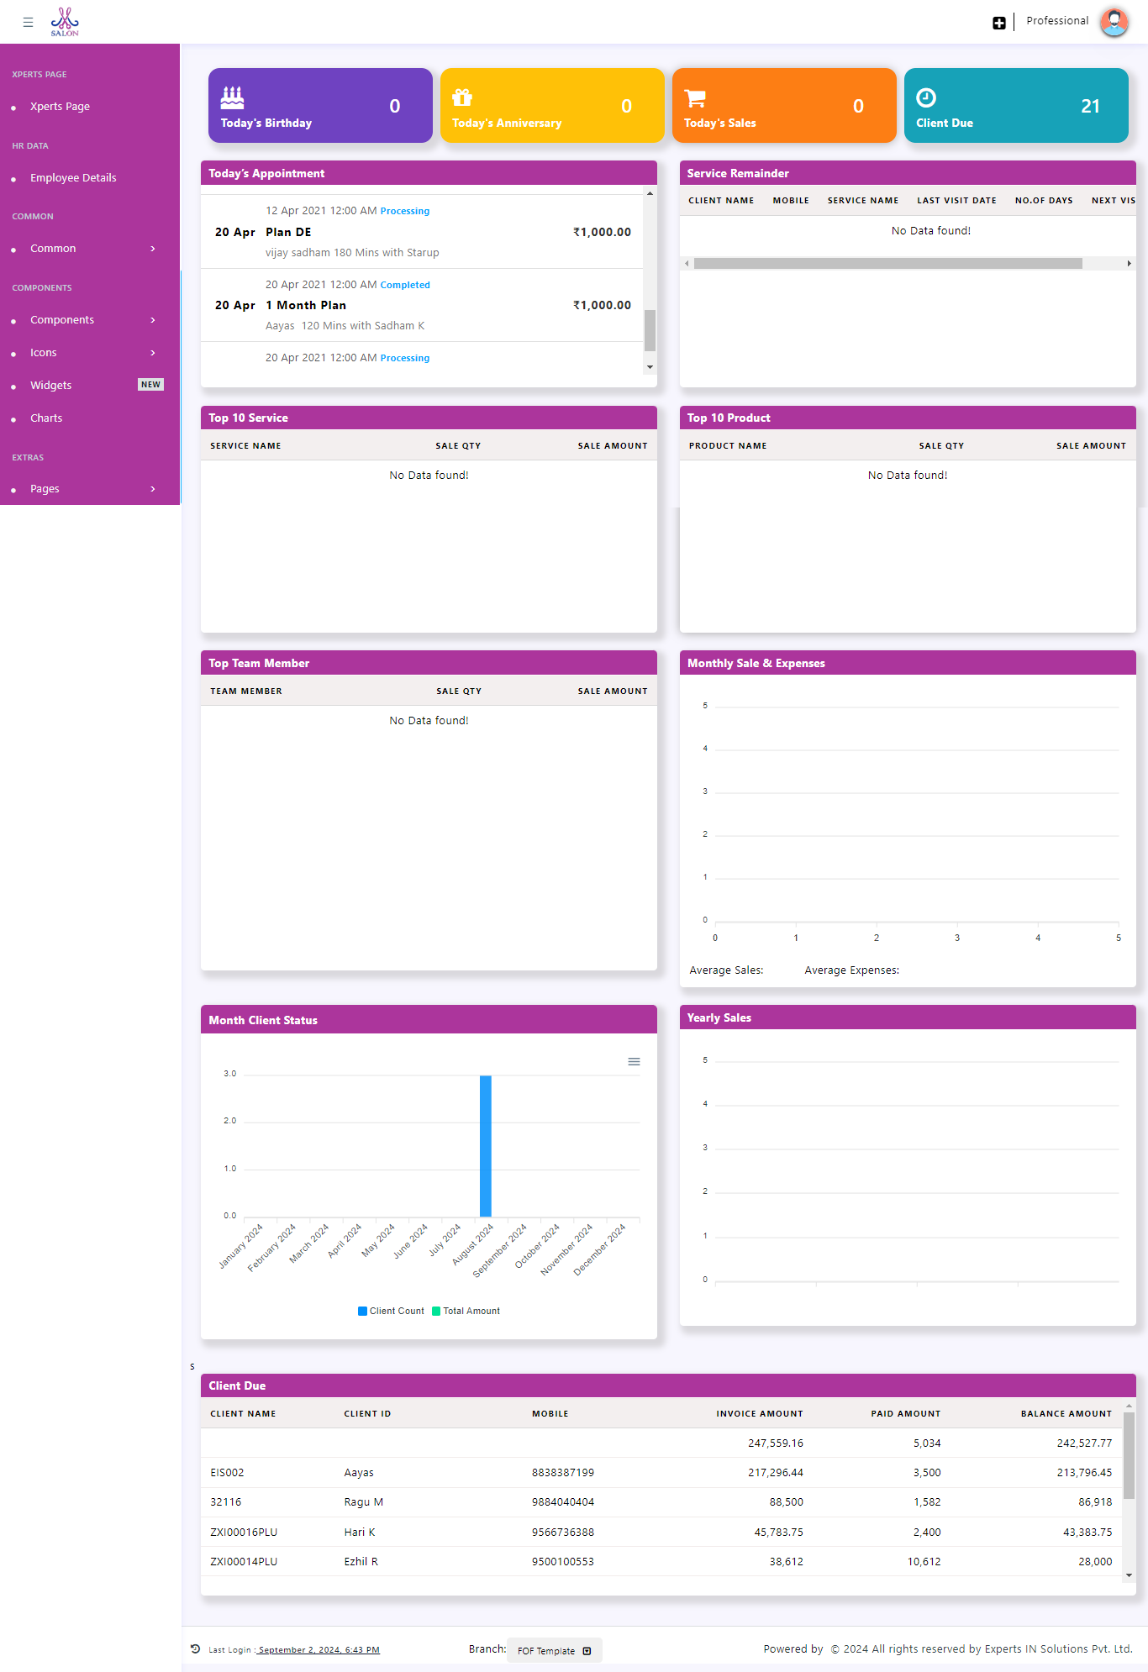
Task: Toggle Total Amount legend series
Action: (x=466, y=1311)
